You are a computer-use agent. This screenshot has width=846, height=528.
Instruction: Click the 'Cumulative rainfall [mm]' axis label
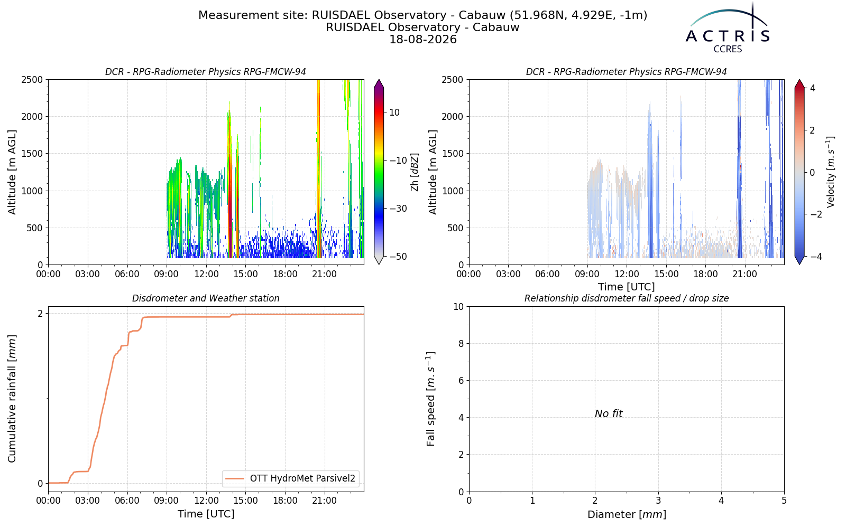(12, 399)
